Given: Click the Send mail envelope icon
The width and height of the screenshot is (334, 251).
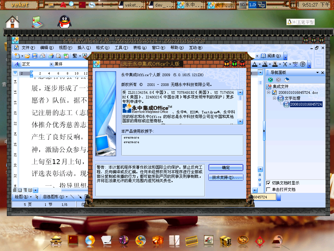Looking at the screenshot, I should point(43,56).
